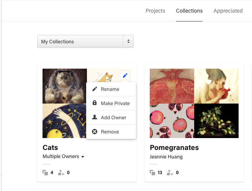
Task: Click the person icon beside Add Owner
Action: coord(95,117)
